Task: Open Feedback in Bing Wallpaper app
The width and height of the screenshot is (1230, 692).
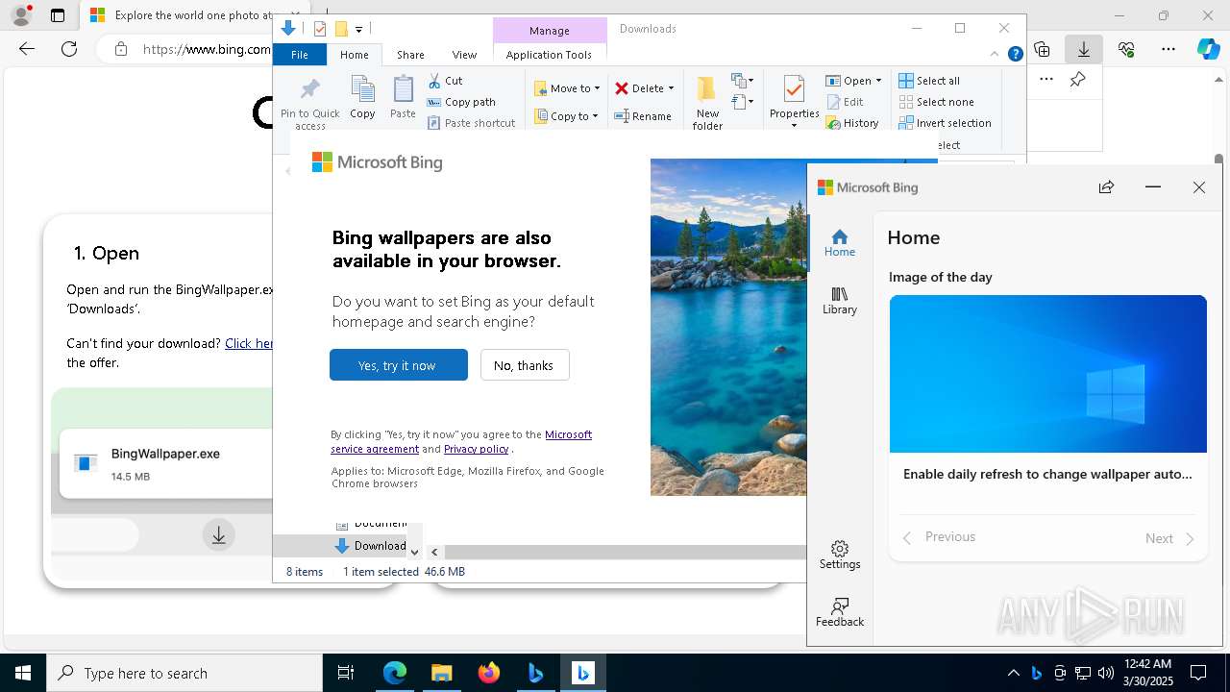Action: pos(839,612)
